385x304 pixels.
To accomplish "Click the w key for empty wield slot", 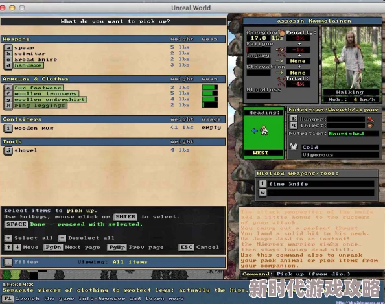I will tap(262, 193).
